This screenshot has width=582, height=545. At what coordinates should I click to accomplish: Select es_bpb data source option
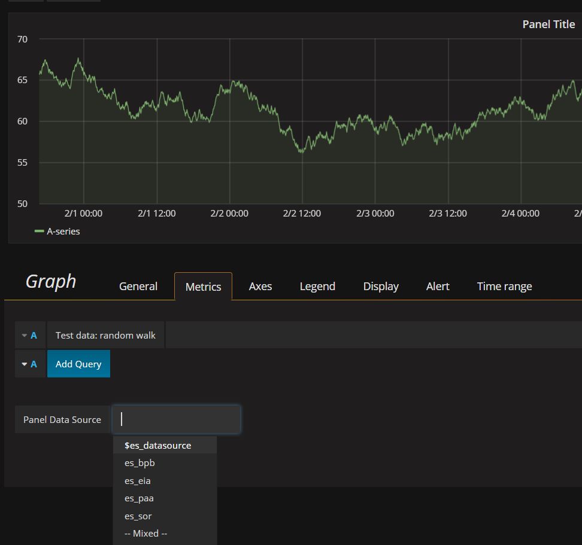coord(165,463)
